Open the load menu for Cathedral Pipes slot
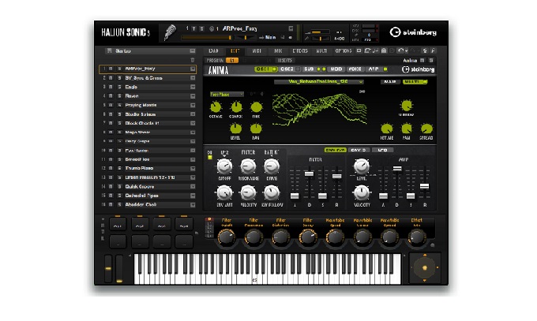 (x=193, y=196)
